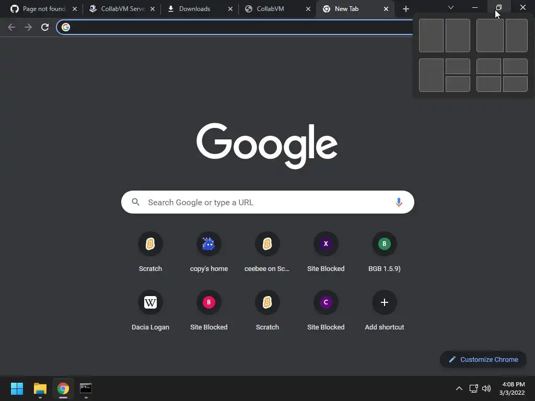Click the Customize Chrome button
535x401 pixels.
pos(483,359)
